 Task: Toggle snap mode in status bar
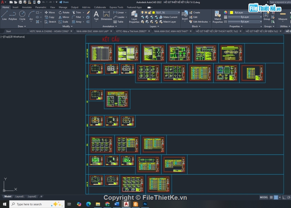(x=276, y=197)
